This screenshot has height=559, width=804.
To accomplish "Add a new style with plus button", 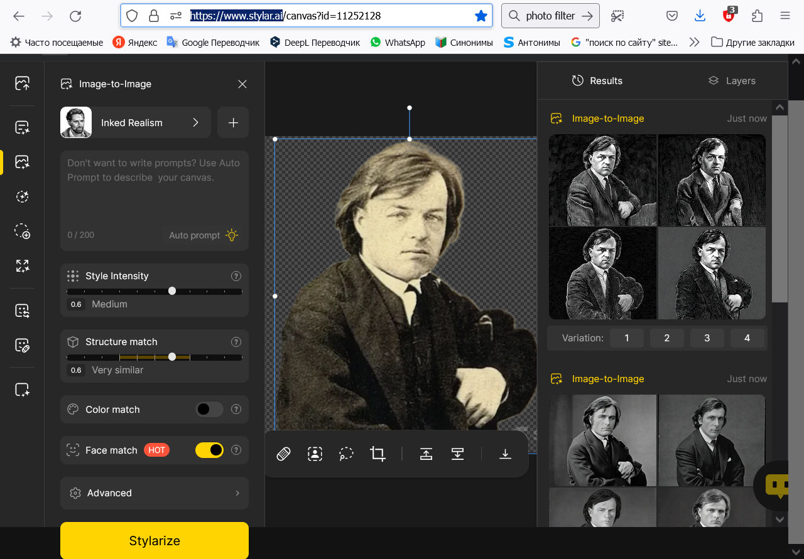I will [x=233, y=122].
